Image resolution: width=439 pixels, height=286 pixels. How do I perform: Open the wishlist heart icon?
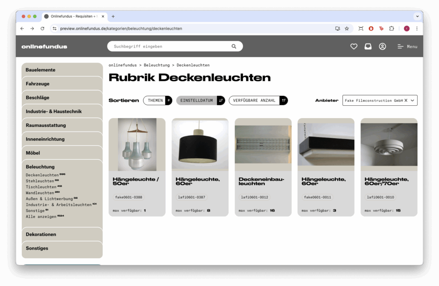[354, 46]
